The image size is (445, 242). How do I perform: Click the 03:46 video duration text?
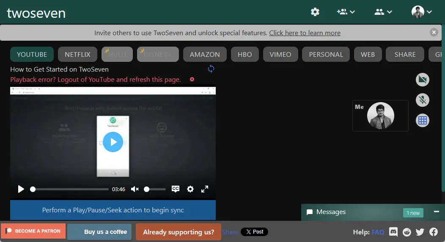click(x=118, y=189)
